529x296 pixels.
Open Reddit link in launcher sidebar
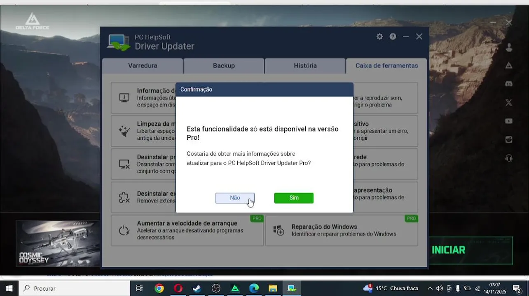[x=509, y=139]
